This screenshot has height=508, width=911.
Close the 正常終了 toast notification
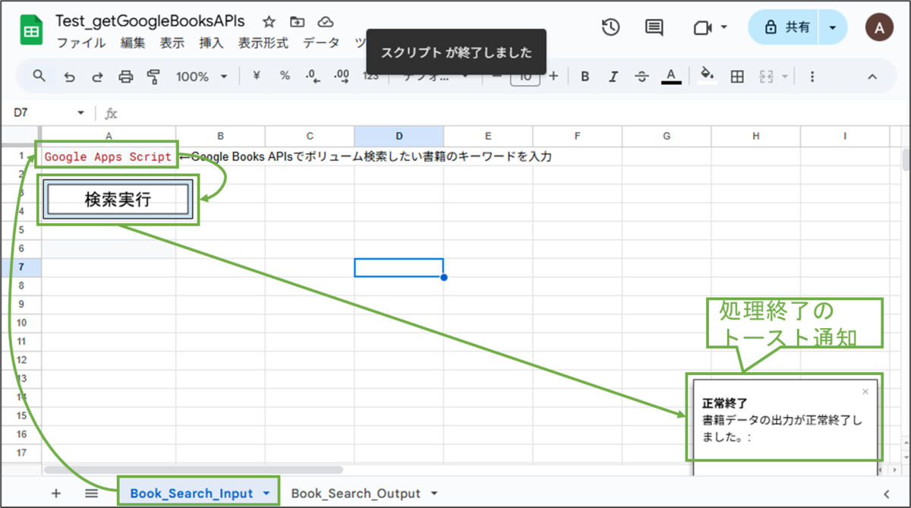click(865, 392)
